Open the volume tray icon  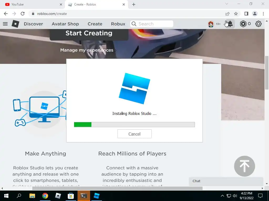click(235, 196)
